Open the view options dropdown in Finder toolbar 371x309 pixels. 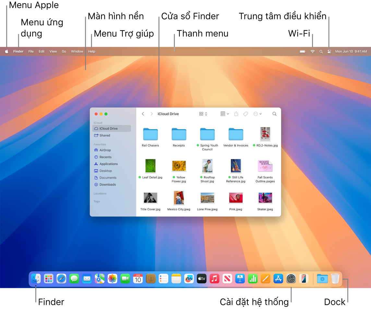[203, 114]
